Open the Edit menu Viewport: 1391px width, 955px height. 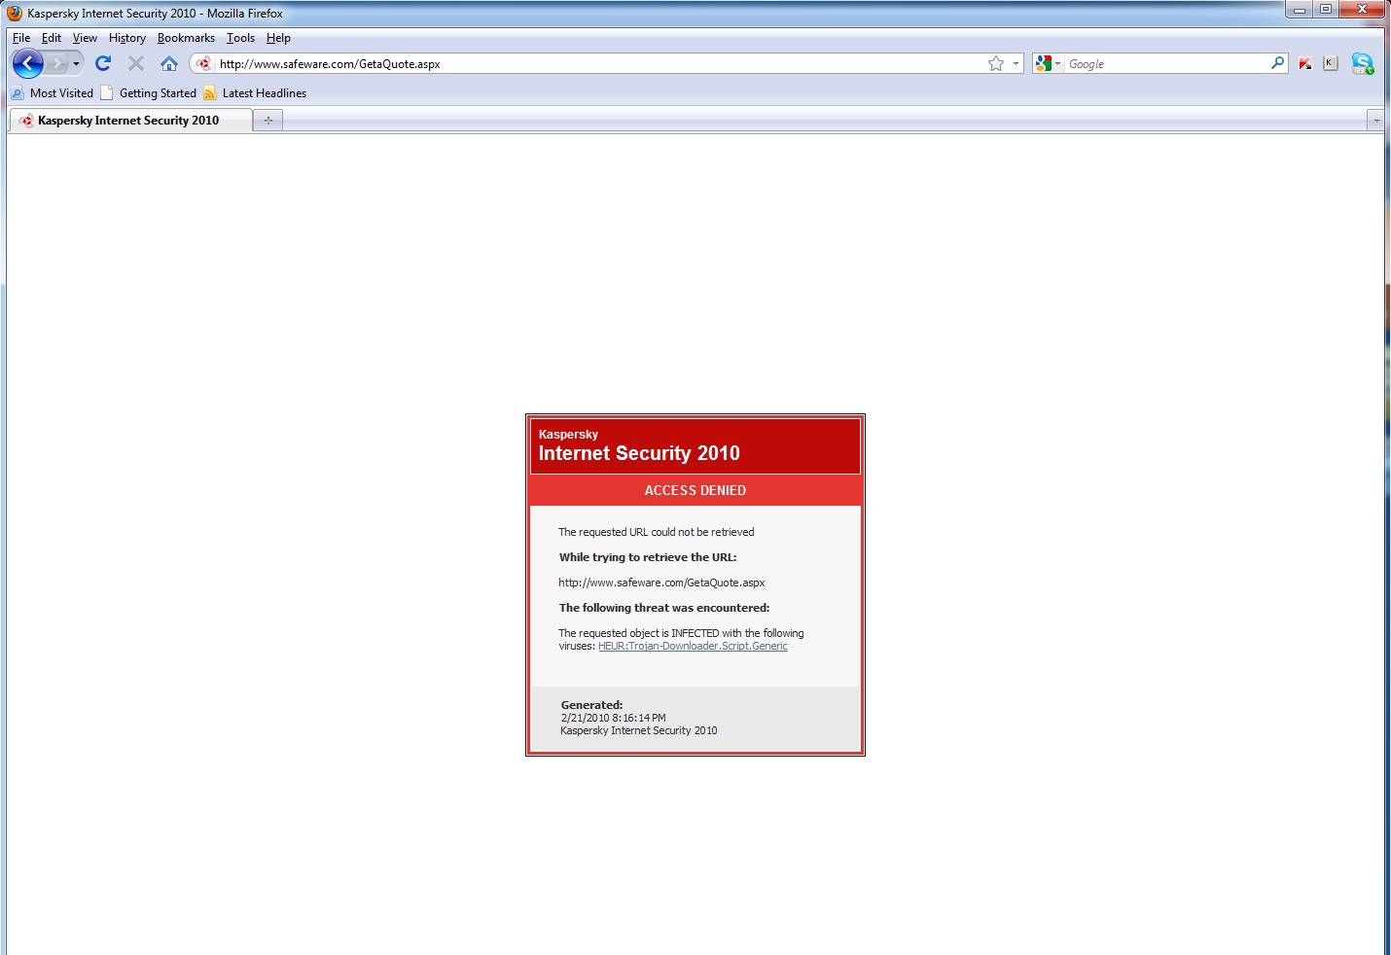click(x=52, y=38)
